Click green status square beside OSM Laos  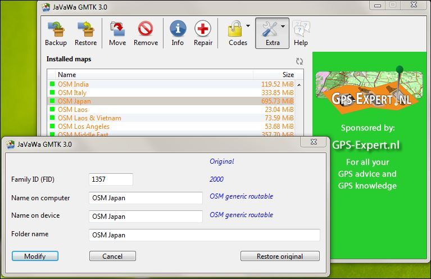click(52, 109)
